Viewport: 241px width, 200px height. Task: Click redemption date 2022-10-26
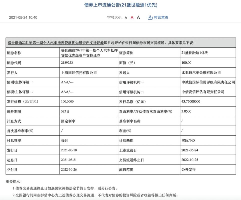pos(69,169)
